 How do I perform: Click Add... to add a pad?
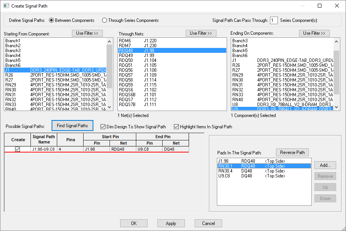[325, 165]
